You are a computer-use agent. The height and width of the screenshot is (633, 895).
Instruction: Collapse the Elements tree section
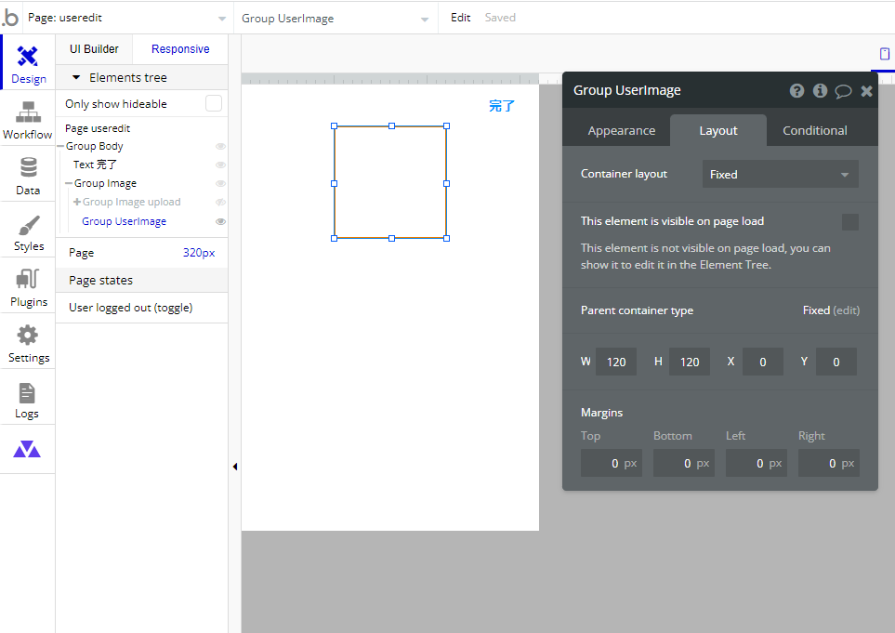(x=76, y=77)
